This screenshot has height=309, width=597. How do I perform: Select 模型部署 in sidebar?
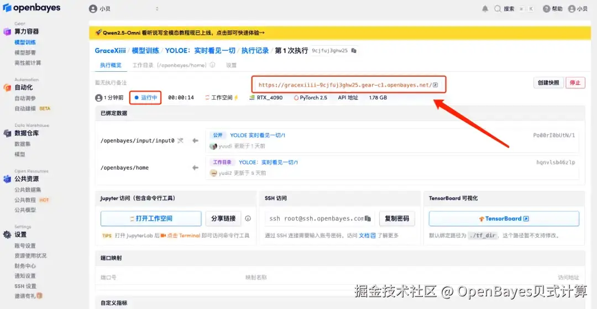tap(25, 52)
